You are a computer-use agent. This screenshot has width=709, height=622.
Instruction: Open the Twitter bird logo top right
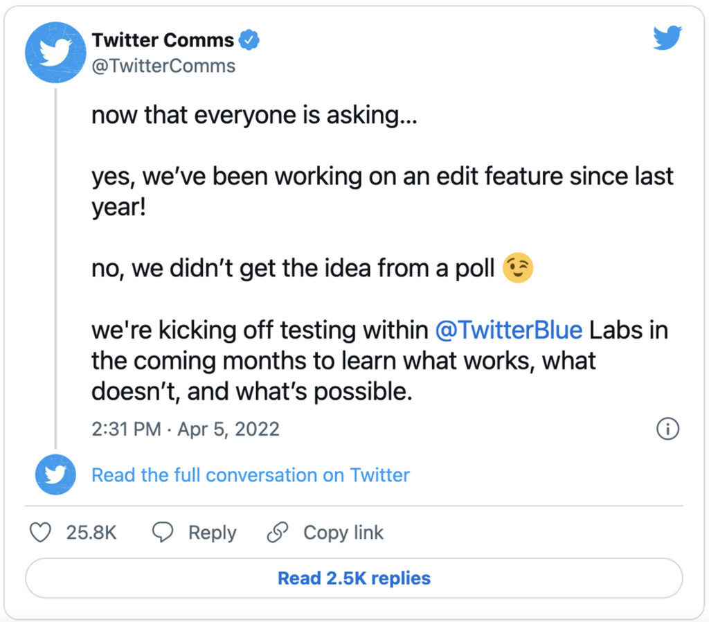tap(667, 39)
